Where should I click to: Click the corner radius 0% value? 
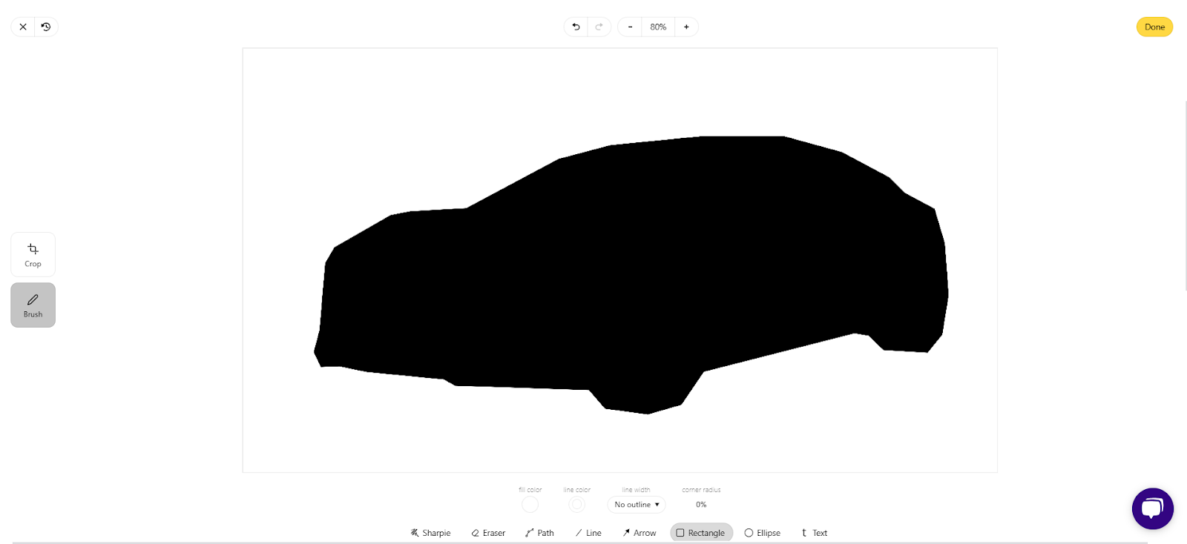click(701, 505)
